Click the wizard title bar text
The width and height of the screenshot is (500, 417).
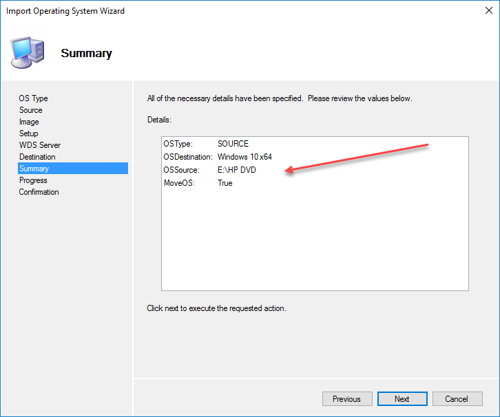(66, 11)
